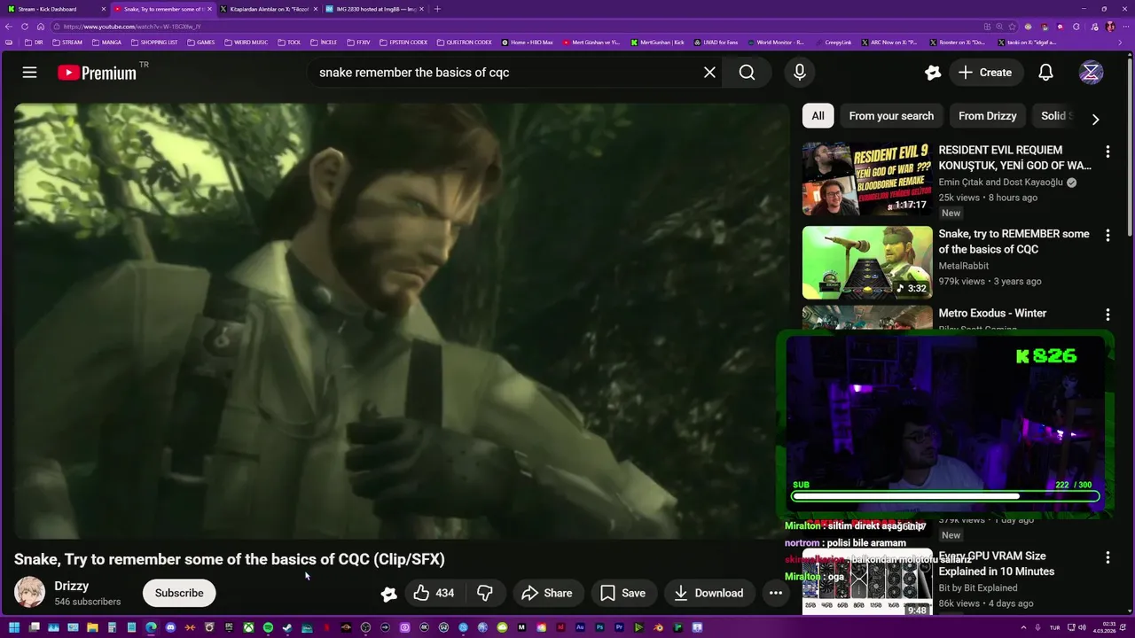Open the YouTube account avatar menu
Image resolution: width=1135 pixels, height=638 pixels.
[1092, 73]
